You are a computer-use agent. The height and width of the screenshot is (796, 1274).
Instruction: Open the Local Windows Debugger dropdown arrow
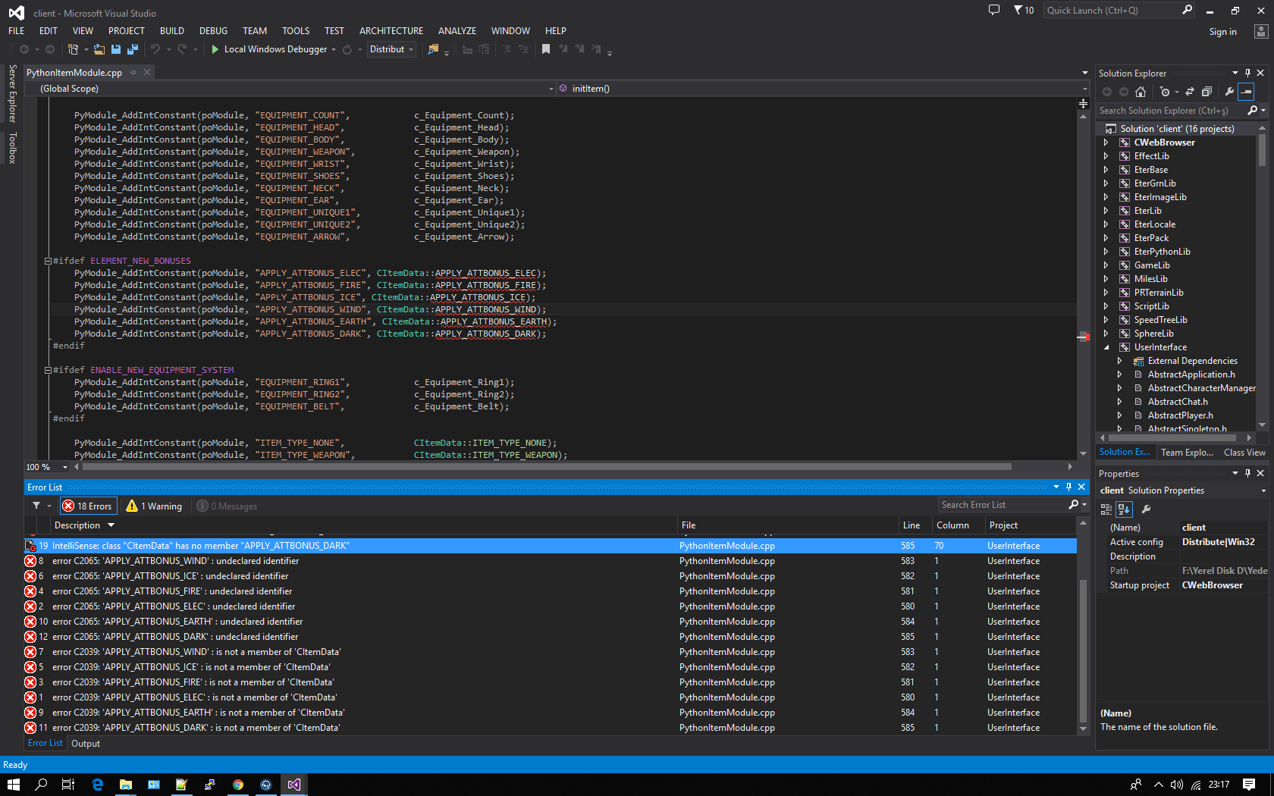pyautogui.click(x=334, y=50)
